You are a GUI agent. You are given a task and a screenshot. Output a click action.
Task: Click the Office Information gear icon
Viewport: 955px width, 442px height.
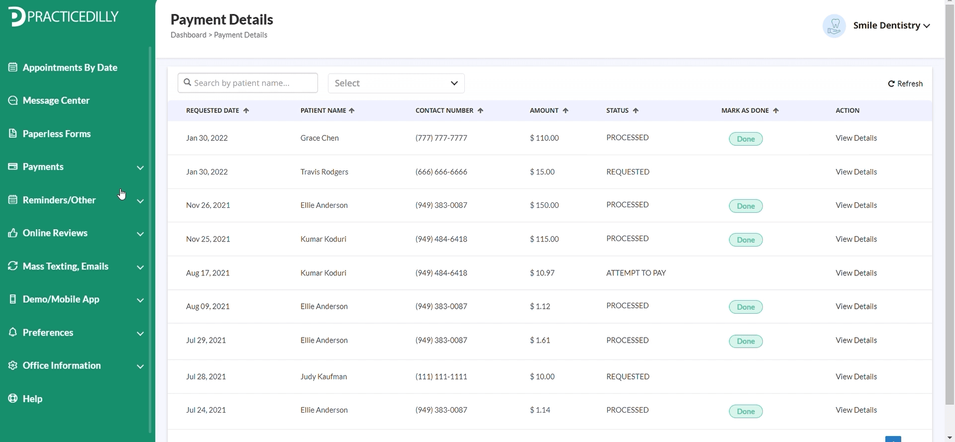[13, 365]
